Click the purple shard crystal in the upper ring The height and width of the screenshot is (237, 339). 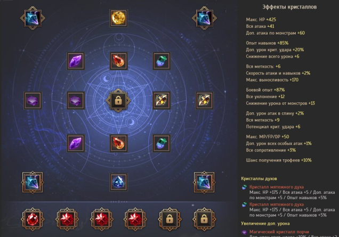pos(76,61)
